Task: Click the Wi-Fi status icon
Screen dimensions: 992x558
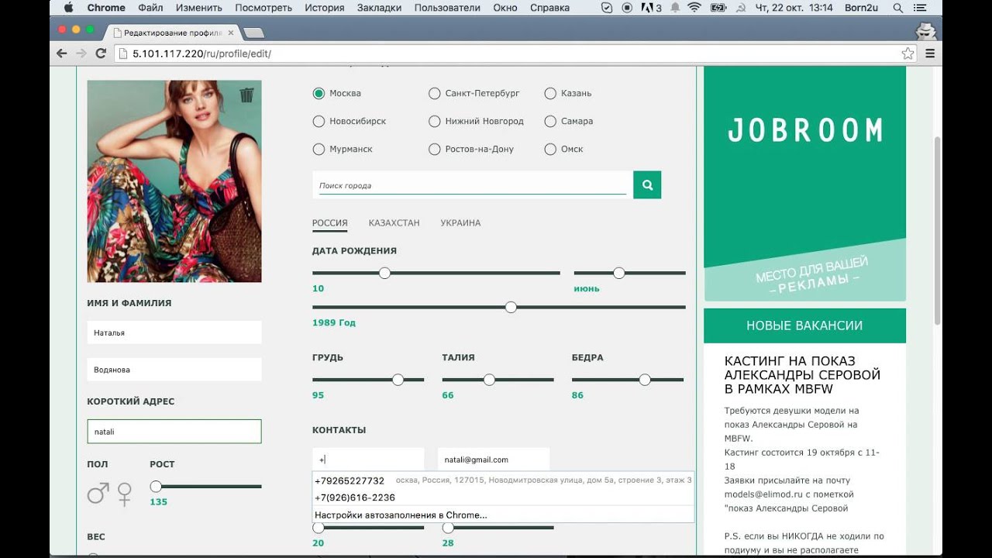Action: tap(694, 8)
